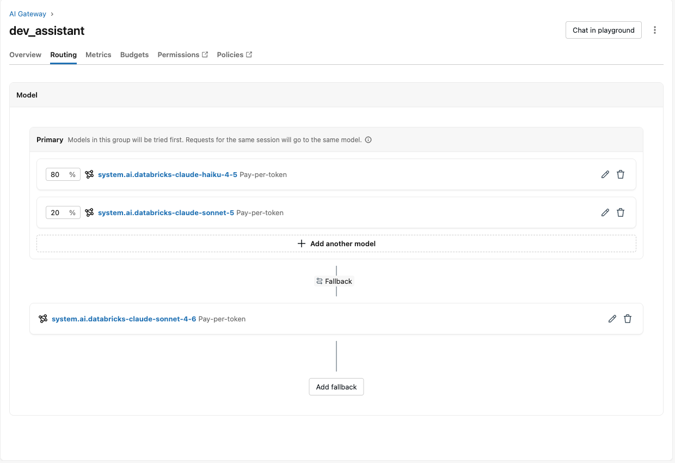Open system.ai.databricks-claude-sonnet-4-6 link
The height and width of the screenshot is (463, 675).
point(124,319)
